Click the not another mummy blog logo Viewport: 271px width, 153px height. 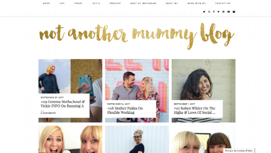click(137, 36)
